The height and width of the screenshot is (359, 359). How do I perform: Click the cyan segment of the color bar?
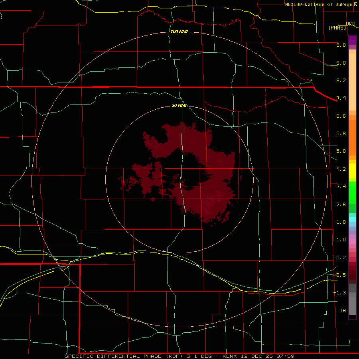[x=352, y=219]
